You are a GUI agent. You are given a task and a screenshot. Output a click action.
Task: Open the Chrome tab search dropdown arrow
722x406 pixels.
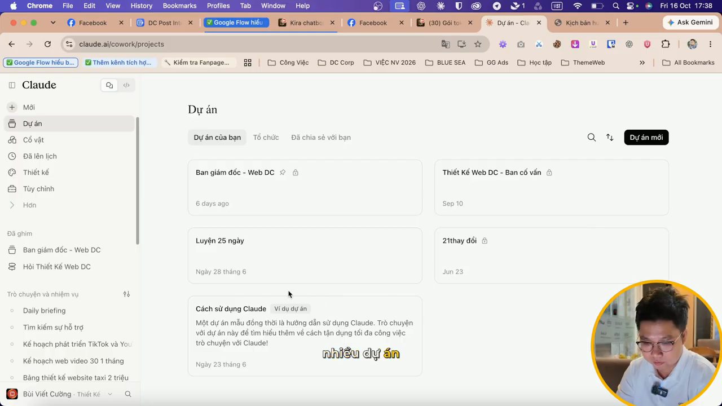52,23
